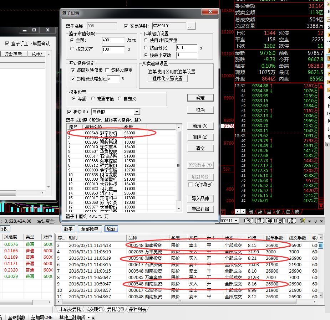Click the browse button next to SZ399101
Screen dimensions: 330x320
[191, 26]
